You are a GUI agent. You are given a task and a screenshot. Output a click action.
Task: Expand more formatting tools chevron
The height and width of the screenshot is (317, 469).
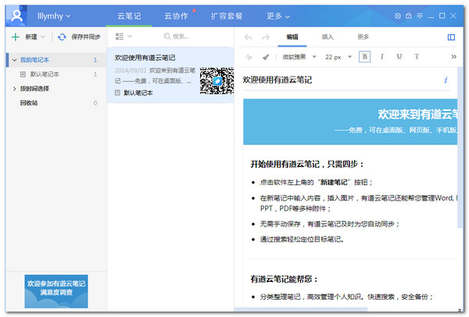point(453,57)
